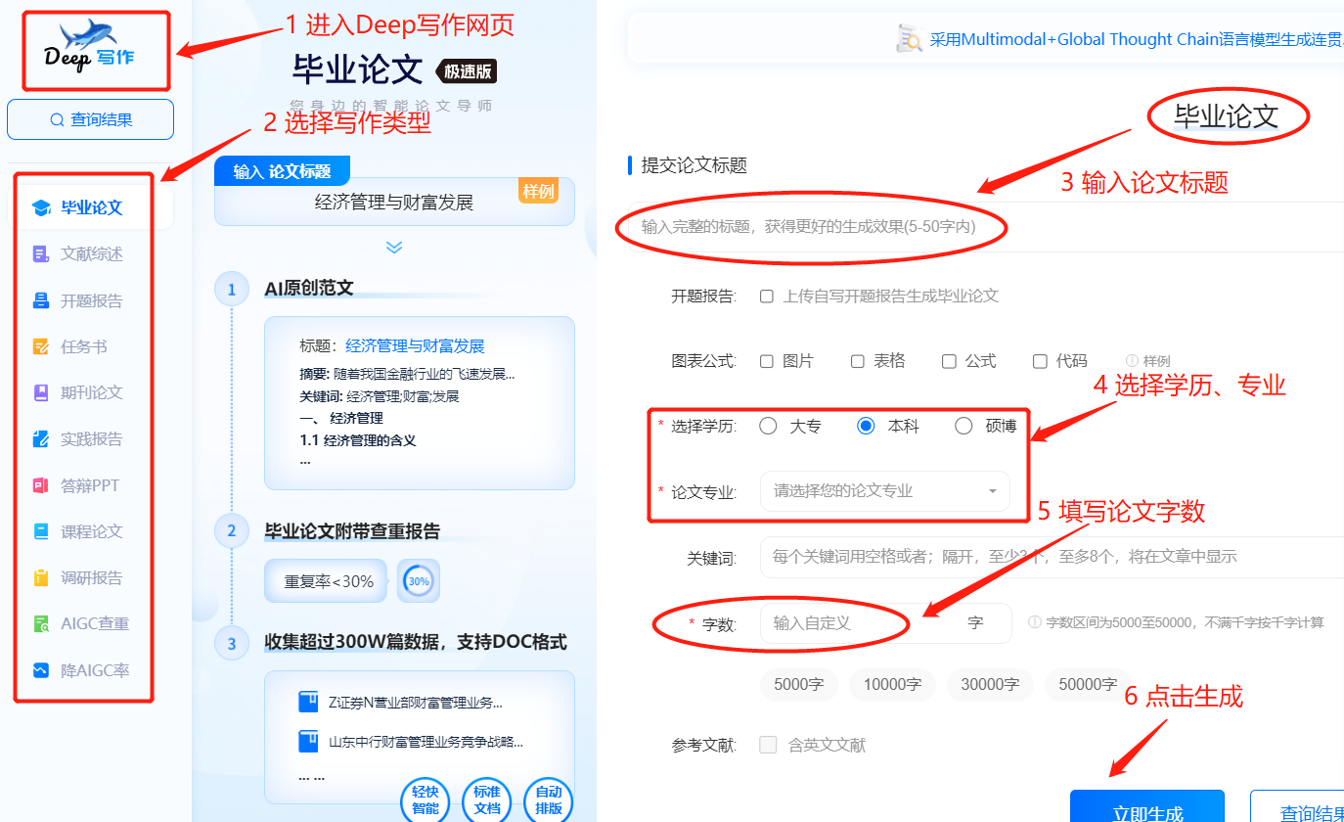Open 期刊论文 in the sidebar menu
The image size is (1344, 822).
pos(92,392)
